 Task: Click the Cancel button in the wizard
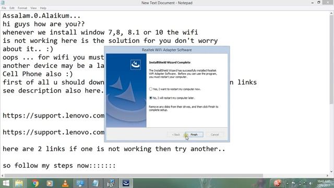tap(214, 135)
